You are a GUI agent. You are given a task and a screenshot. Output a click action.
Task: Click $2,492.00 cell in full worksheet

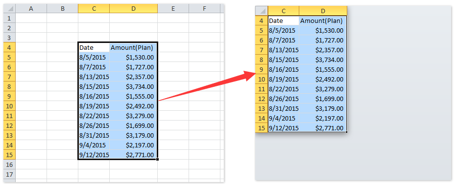[134, 106]
